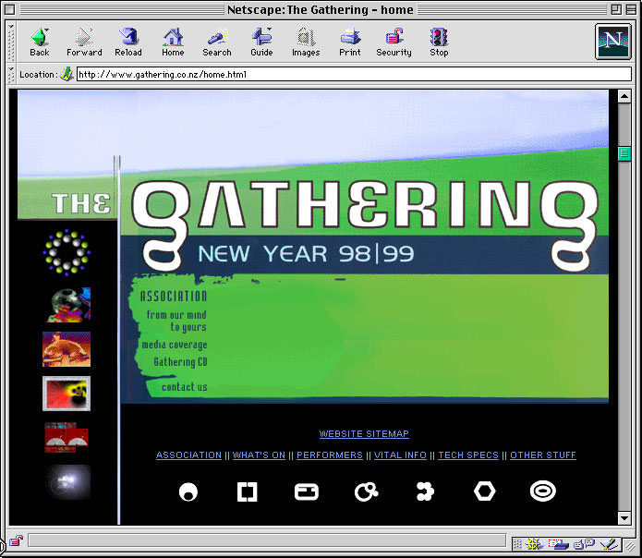Open 'from our mind to yours'
Screen dimensions: 642x558
point(176,321)
